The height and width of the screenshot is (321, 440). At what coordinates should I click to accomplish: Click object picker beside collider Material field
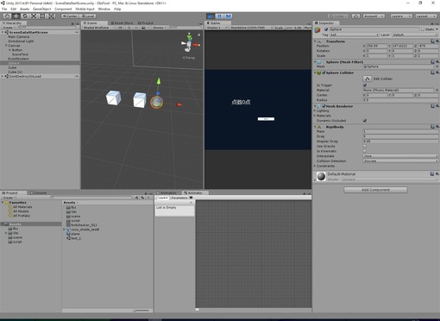[x=437, y=90]
